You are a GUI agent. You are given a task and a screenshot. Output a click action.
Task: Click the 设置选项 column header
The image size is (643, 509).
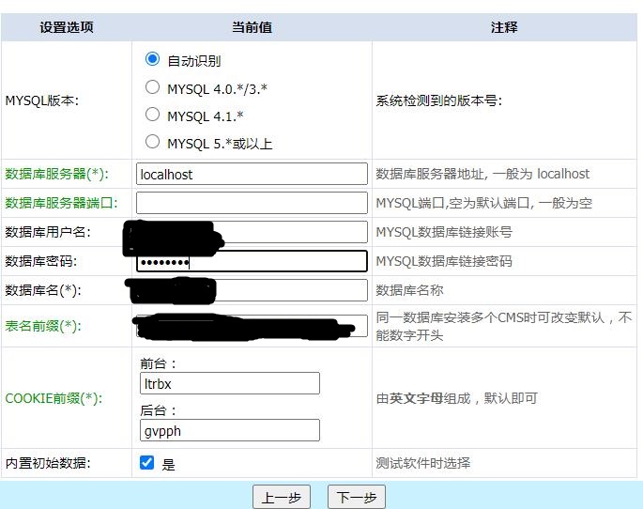coord(67,27)
